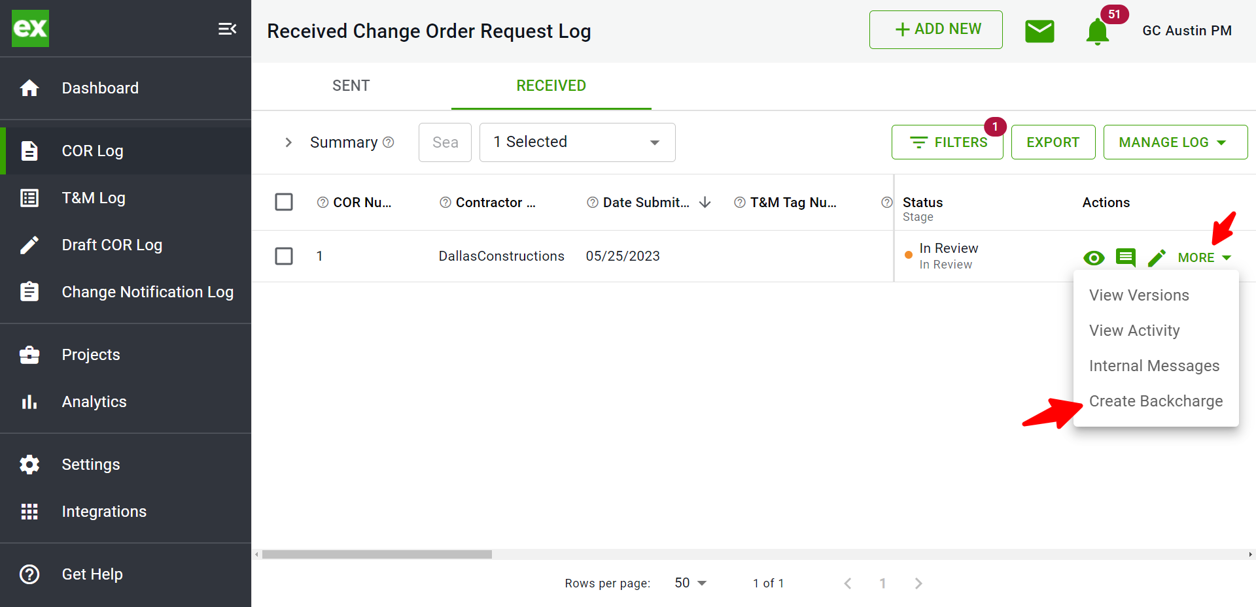Check the select-all header checkbox

pyautogui.click(x=284, y=202)
